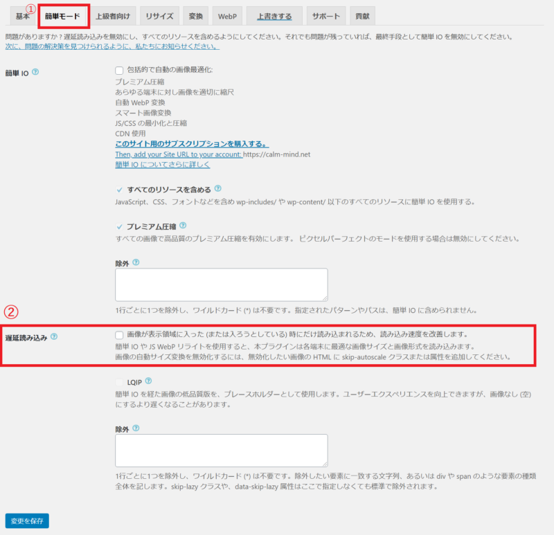Open 簡単 IO についてさらに詳しく link
The image size is (554, 535).
tap(163, 165)
